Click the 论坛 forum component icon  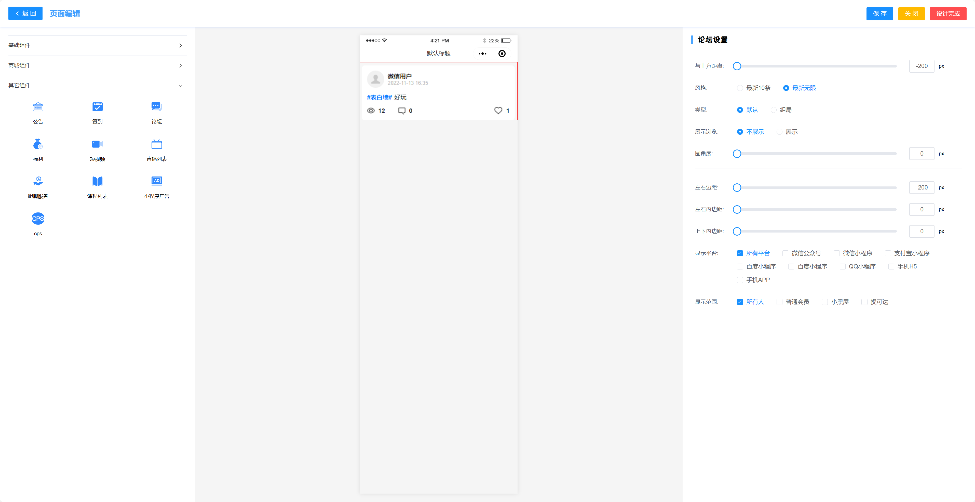pos(156,107)
